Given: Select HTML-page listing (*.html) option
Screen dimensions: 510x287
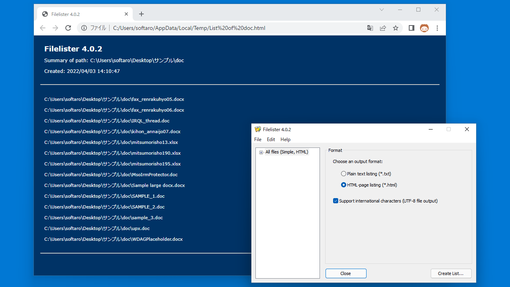Looking at the screenshot, I should coord(369,185).
